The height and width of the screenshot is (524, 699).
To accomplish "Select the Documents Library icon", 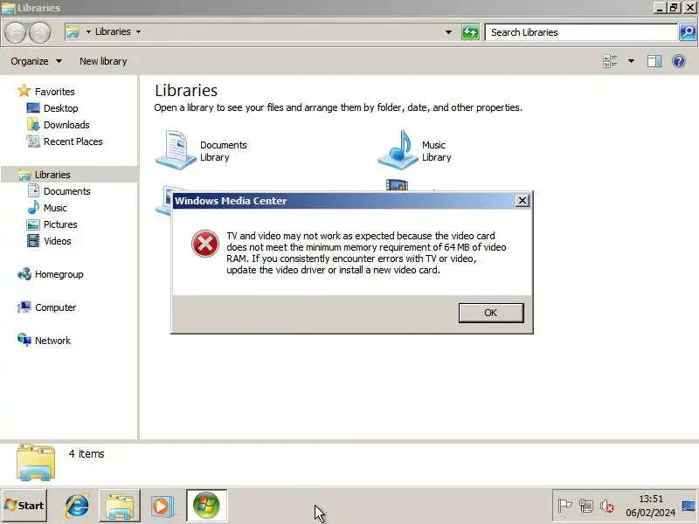I will pos(176,150).
